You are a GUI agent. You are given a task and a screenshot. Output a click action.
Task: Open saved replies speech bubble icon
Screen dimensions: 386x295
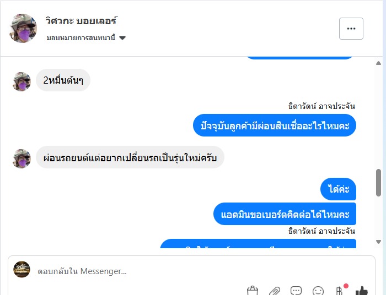(296, 290)
